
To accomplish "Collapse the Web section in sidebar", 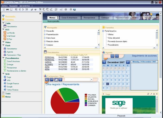I will click(x=4, y=74).
